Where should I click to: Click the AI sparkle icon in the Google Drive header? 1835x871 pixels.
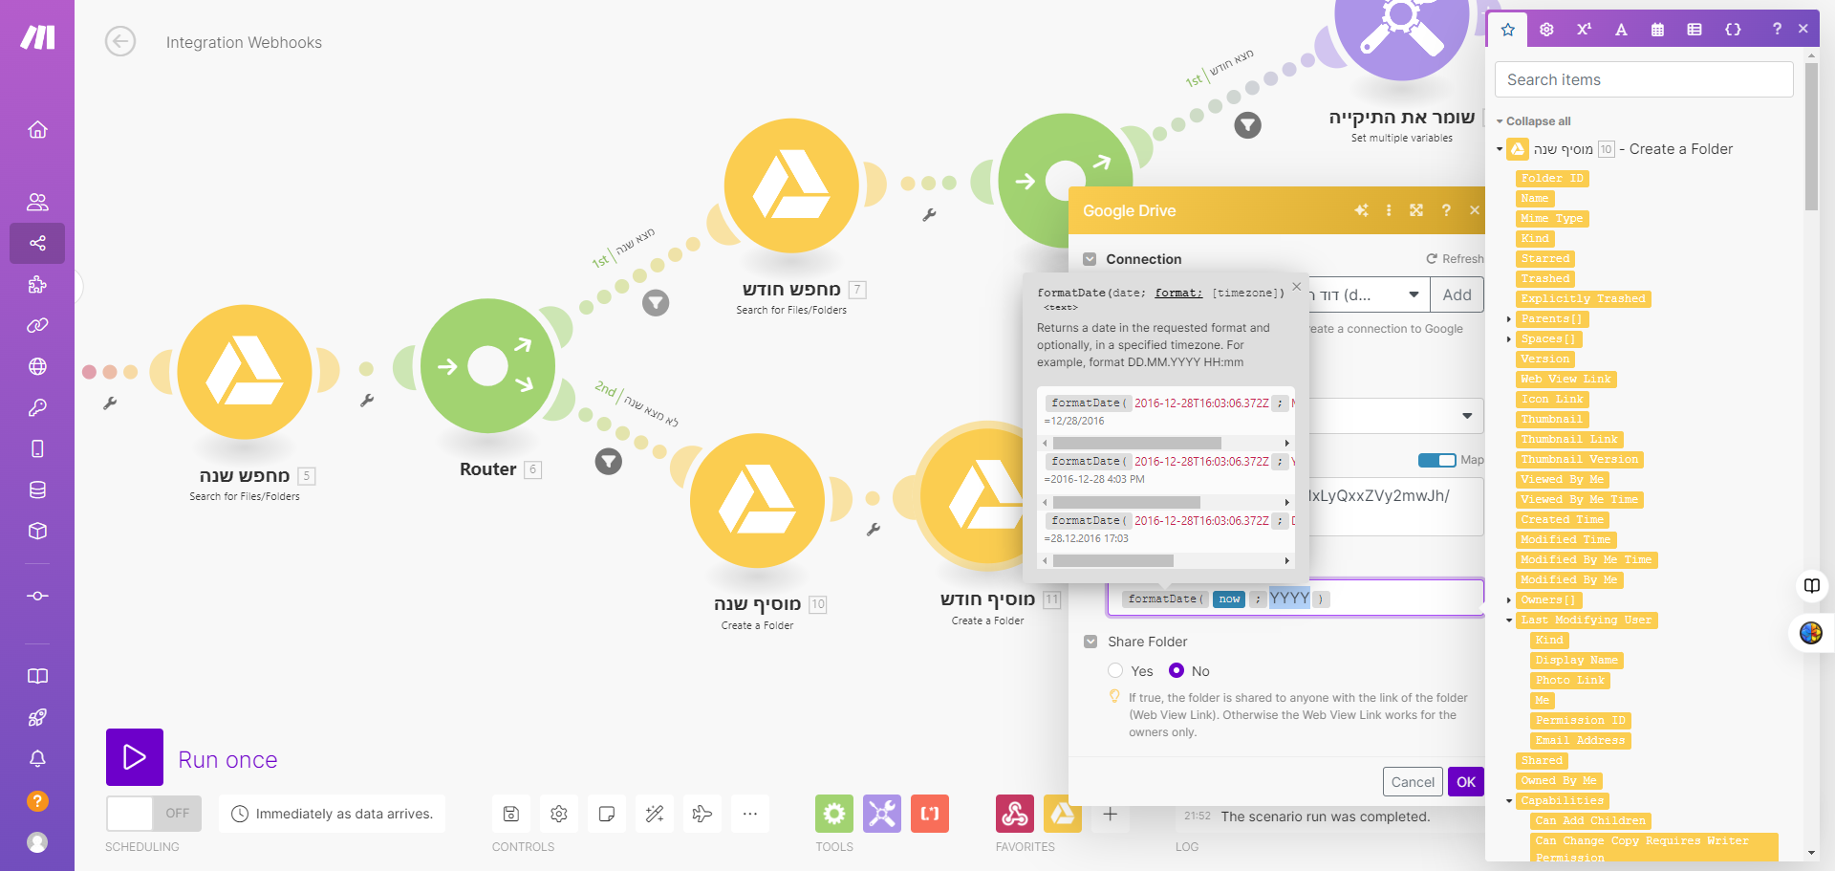[x=1362, y=210]
